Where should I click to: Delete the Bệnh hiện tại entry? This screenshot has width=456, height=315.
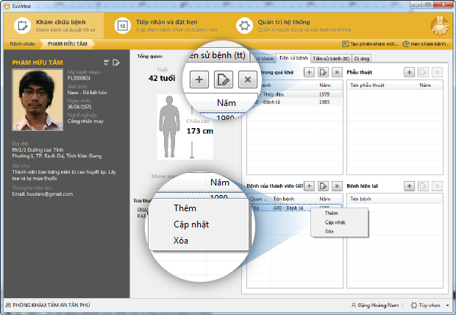coord(437,185)
